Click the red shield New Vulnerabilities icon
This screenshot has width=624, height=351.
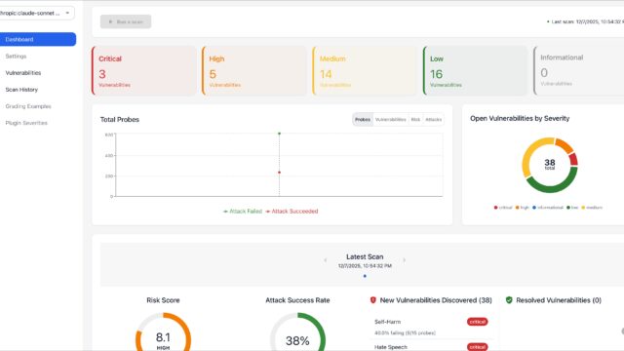[x=372, y=300]
